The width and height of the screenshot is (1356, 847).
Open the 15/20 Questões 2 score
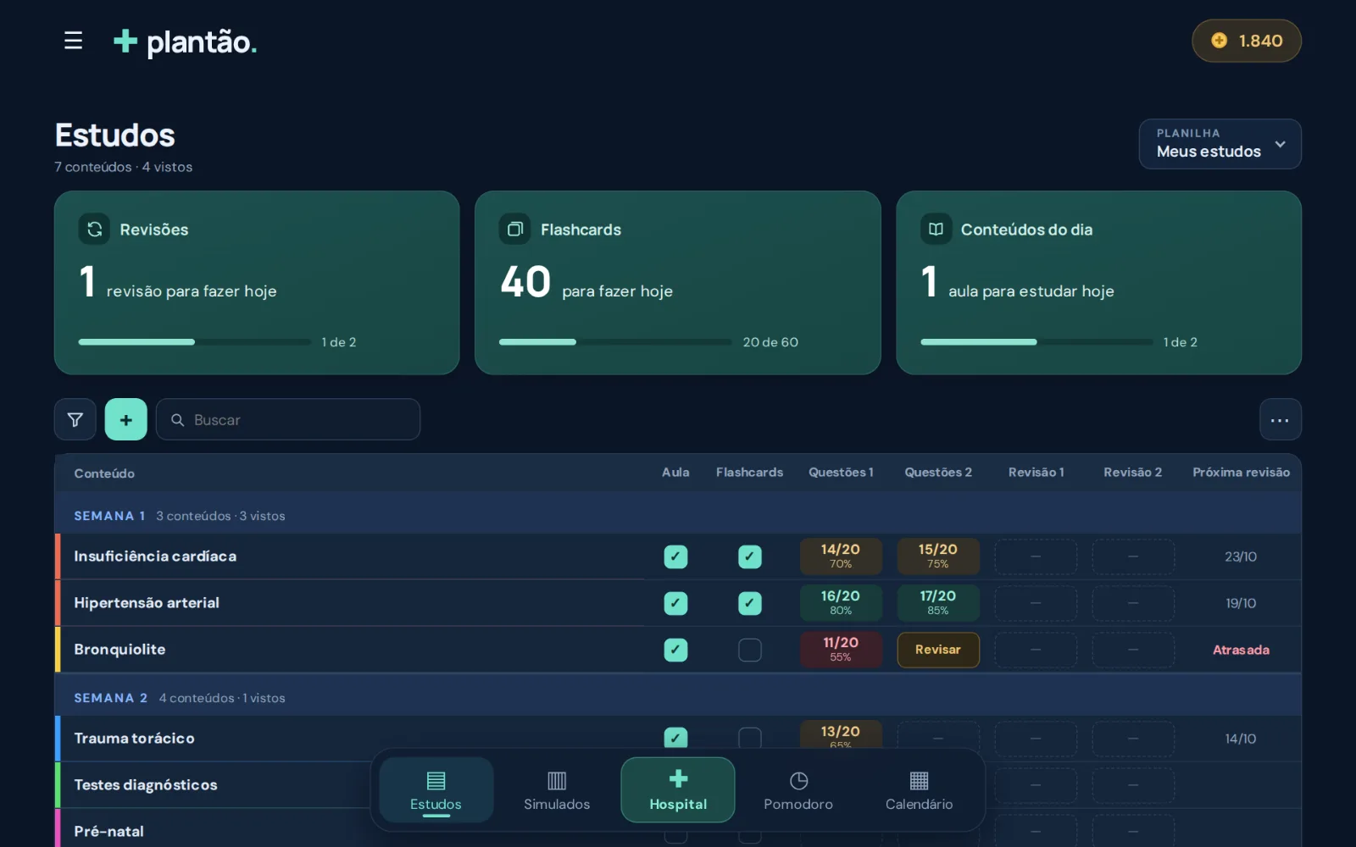(938, 556)
